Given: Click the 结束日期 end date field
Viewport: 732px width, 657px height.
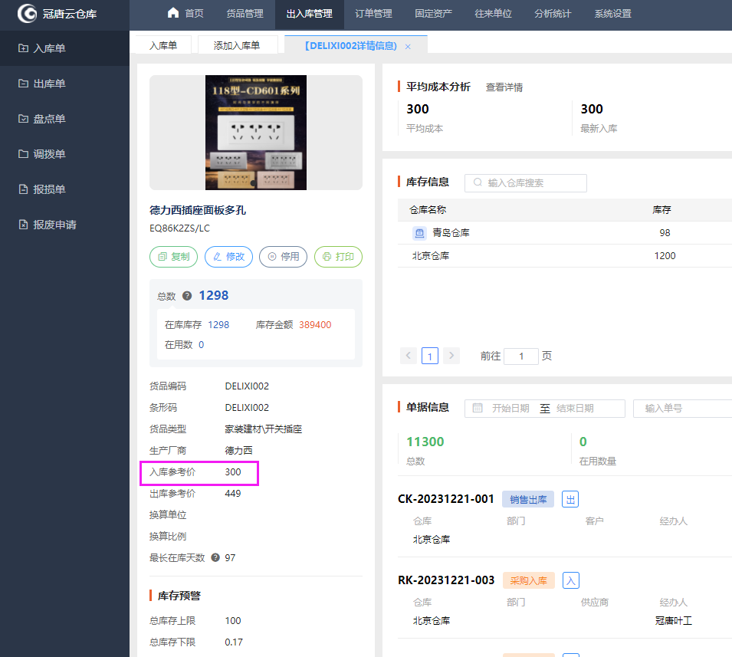Looking at the screenshot, I should pos(575,408).
